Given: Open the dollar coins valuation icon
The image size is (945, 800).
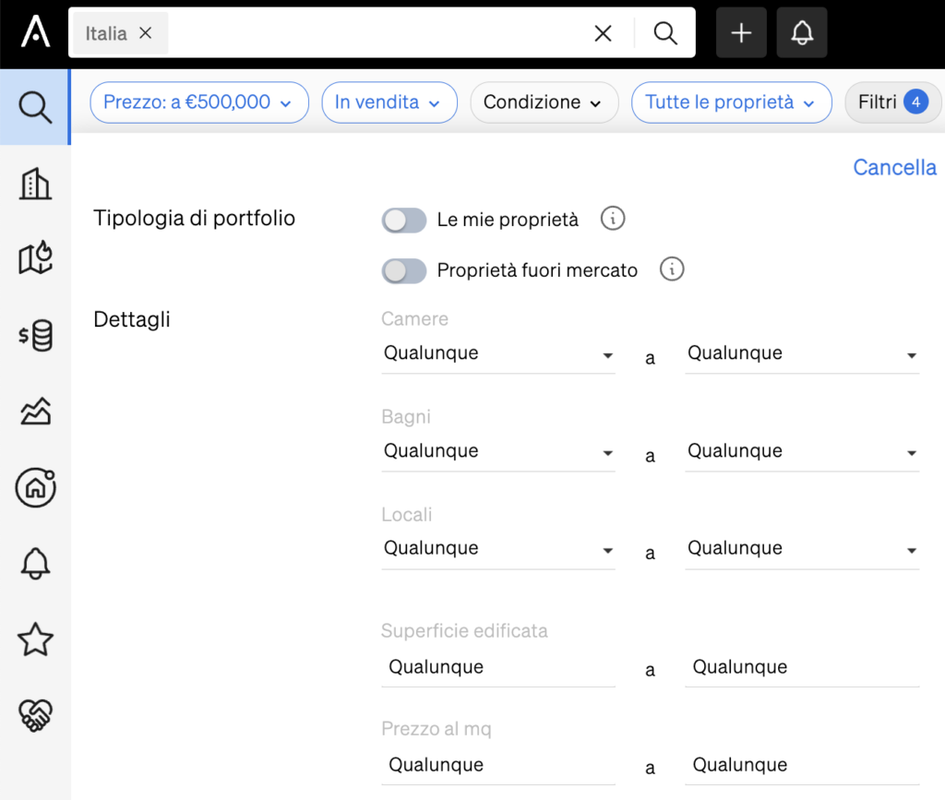Looking at the screenshot, I should [x=36, y=336].
